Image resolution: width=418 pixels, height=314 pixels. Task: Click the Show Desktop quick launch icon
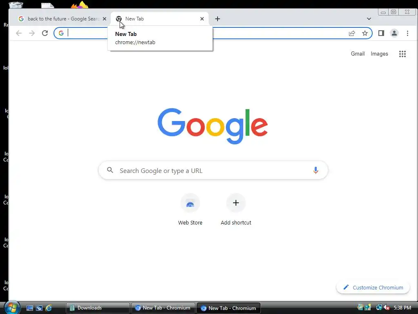29,308
